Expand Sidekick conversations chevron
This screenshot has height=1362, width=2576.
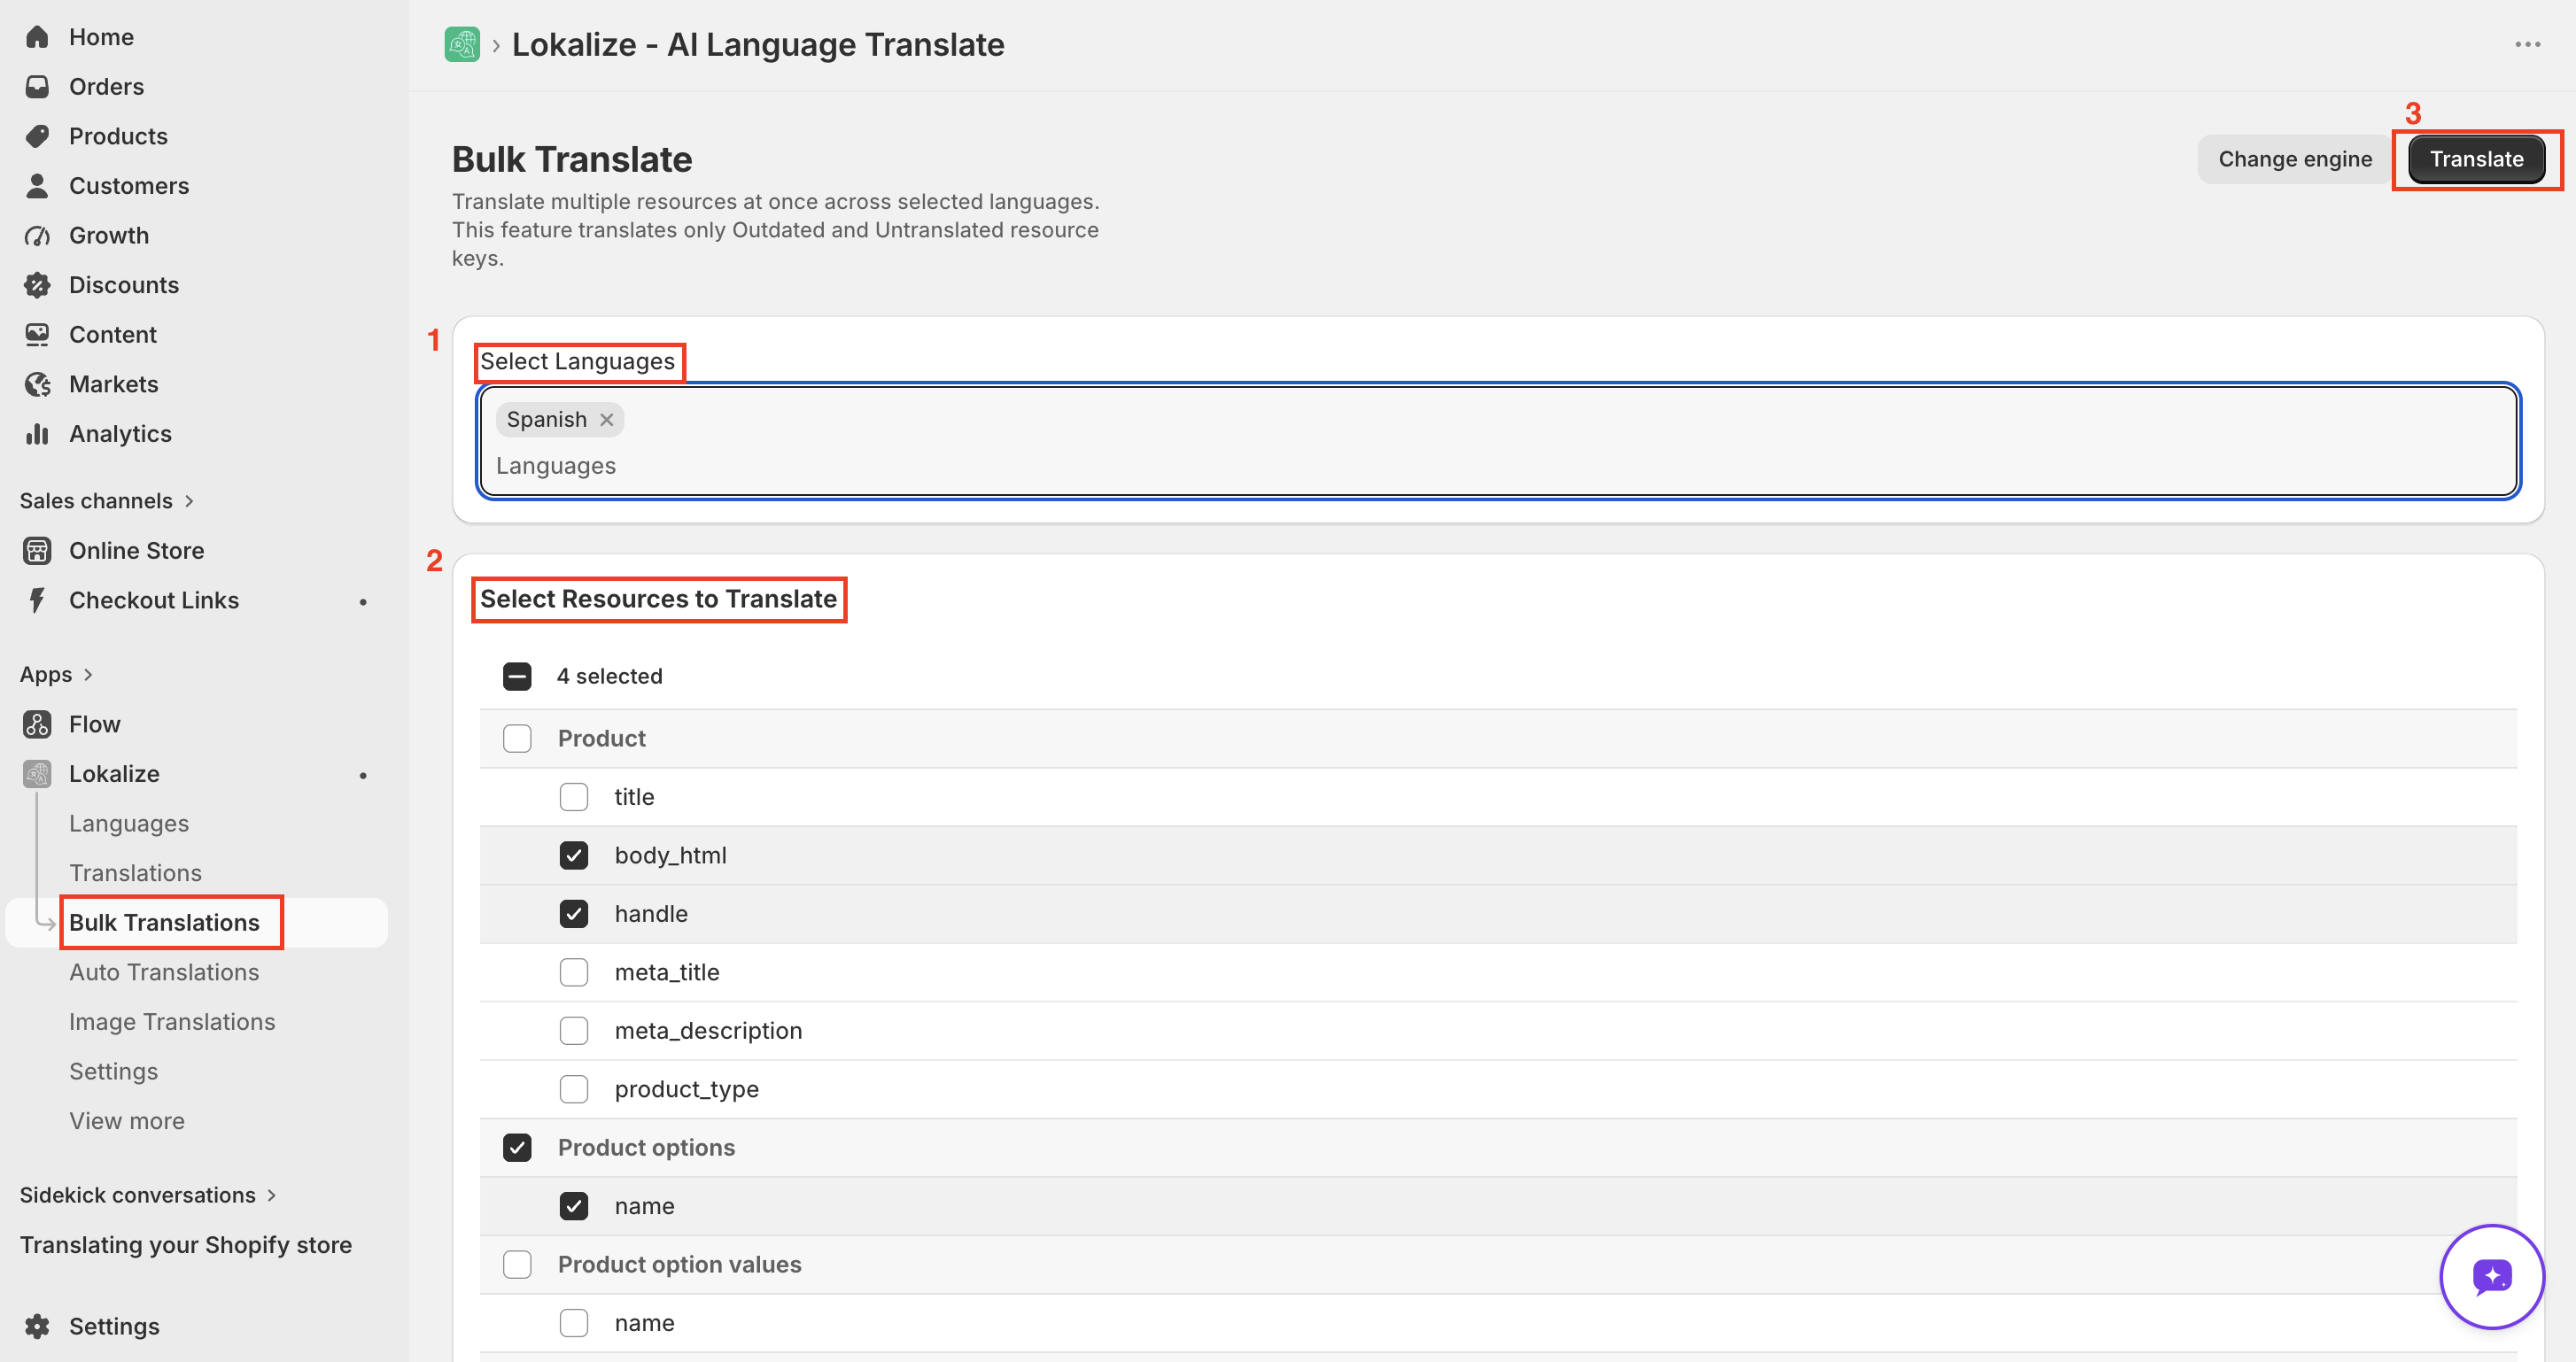click(271, 1196)
